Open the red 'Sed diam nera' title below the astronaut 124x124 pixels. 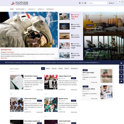click(x=6, y=50)
